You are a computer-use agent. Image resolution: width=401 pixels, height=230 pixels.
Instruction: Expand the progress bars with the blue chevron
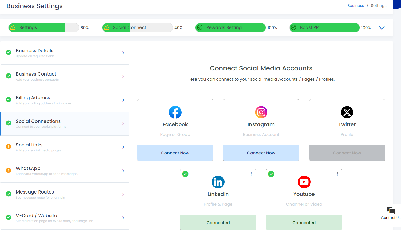(x=382, y=28)
